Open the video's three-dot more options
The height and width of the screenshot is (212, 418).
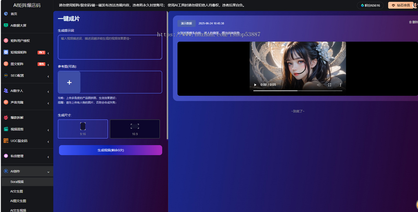[x=340, y=85]
